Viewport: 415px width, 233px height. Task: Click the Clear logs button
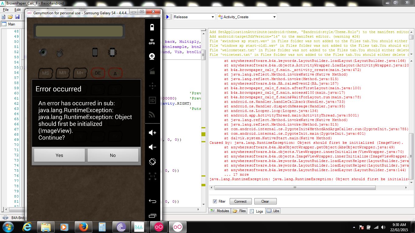(265, 201)
